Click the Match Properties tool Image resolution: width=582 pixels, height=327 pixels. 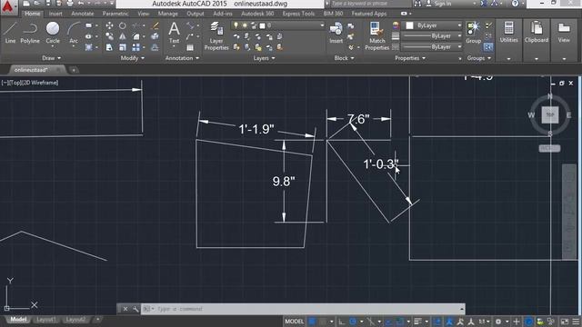click(x=376, y=36)
